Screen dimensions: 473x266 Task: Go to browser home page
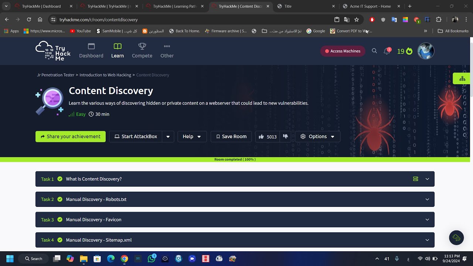pos(40,20)
